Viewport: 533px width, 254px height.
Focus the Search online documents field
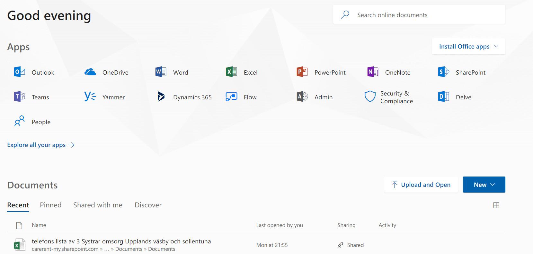click(x=419, y=15)
